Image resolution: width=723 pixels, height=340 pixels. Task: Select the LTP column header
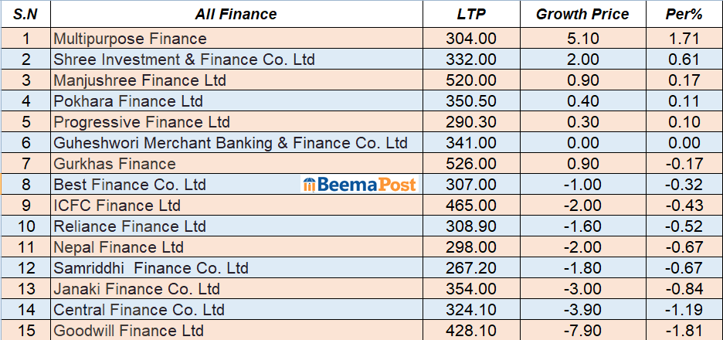click(x=470, y=14)
